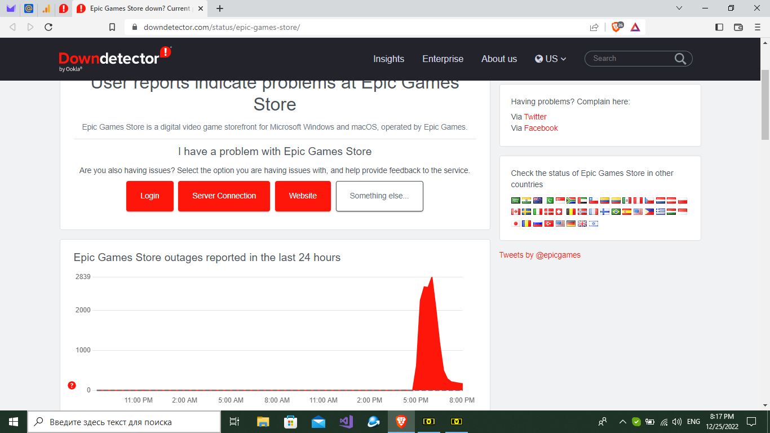Open the tab search chevron in the title bar
The height and width of the screenshot is (433, 770).
pyautogui.click(x=679, y=8)
